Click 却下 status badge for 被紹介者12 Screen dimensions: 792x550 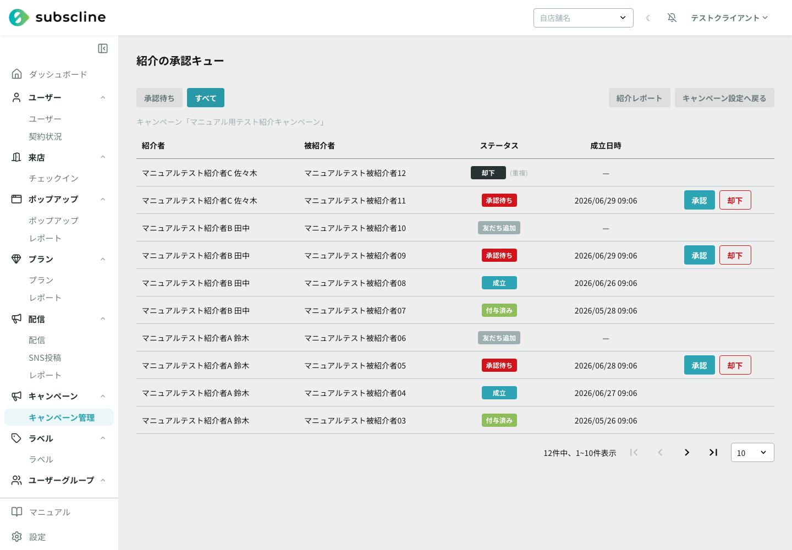(x=488, y=173)
